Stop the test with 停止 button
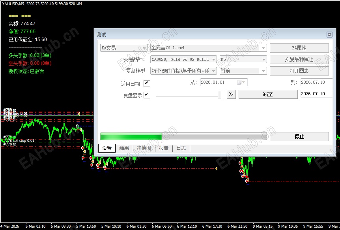This screenshot has height=230, width=340. click(x=299, y=136)
